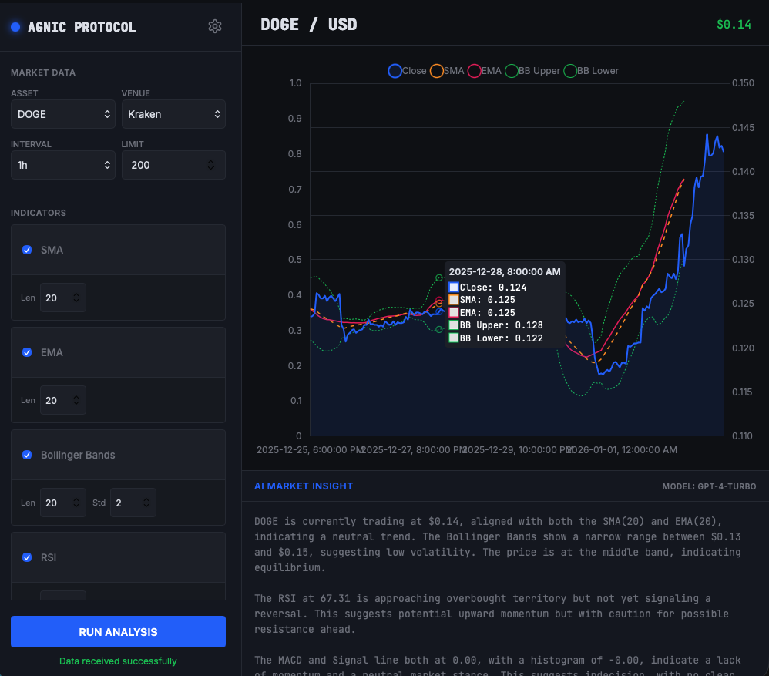Click the RUN ANALYSIS button

[118, 631]
